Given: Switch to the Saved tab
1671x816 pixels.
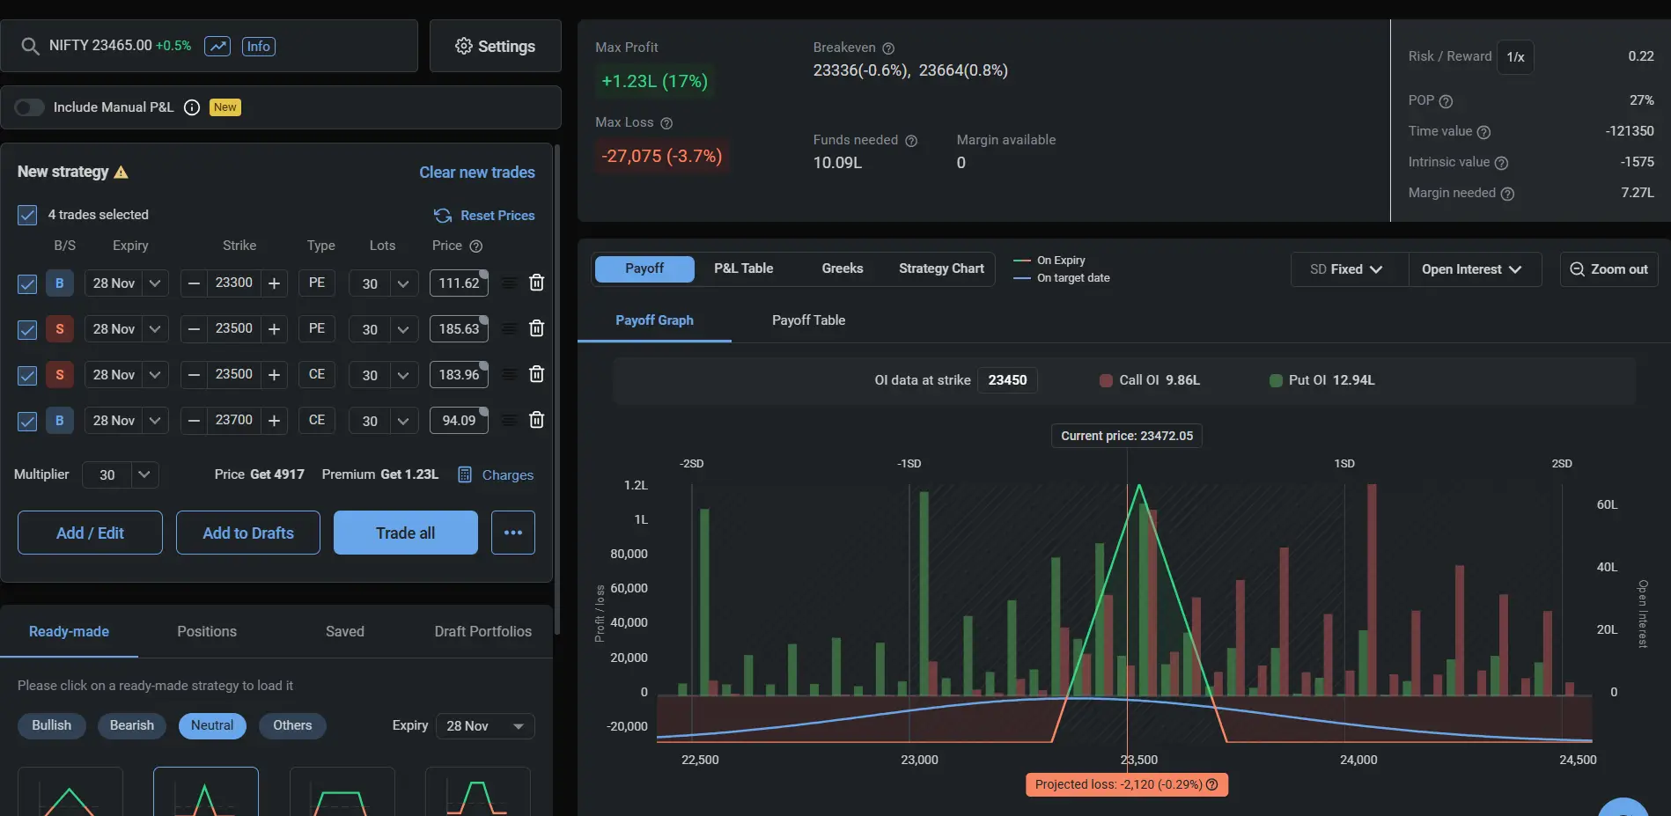Looking at the screenshot, I should click(x=345, y=631).
